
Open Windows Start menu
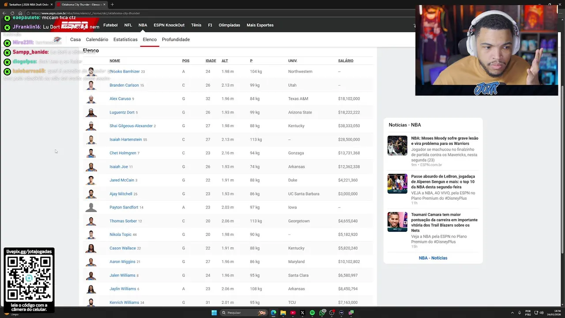click(214, 313)
